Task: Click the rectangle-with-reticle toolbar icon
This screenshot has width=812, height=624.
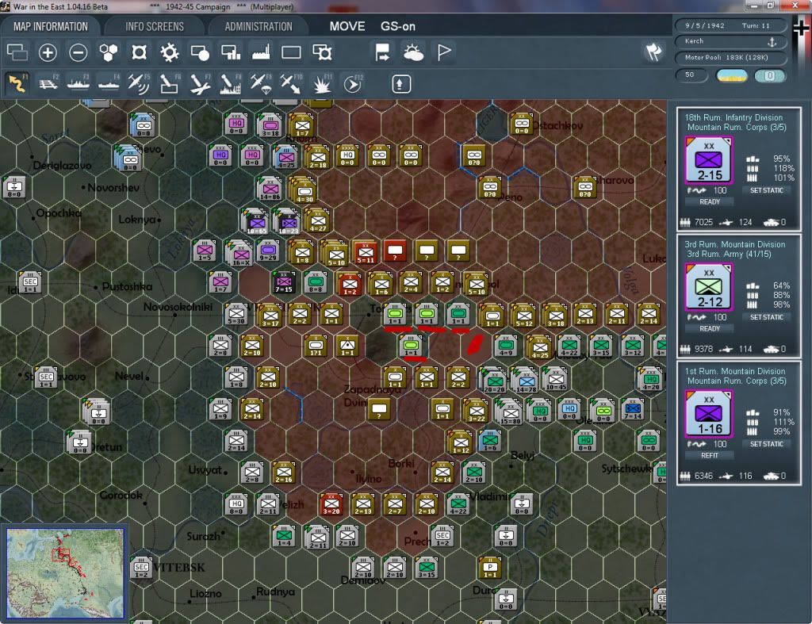Action: (322, 52)
